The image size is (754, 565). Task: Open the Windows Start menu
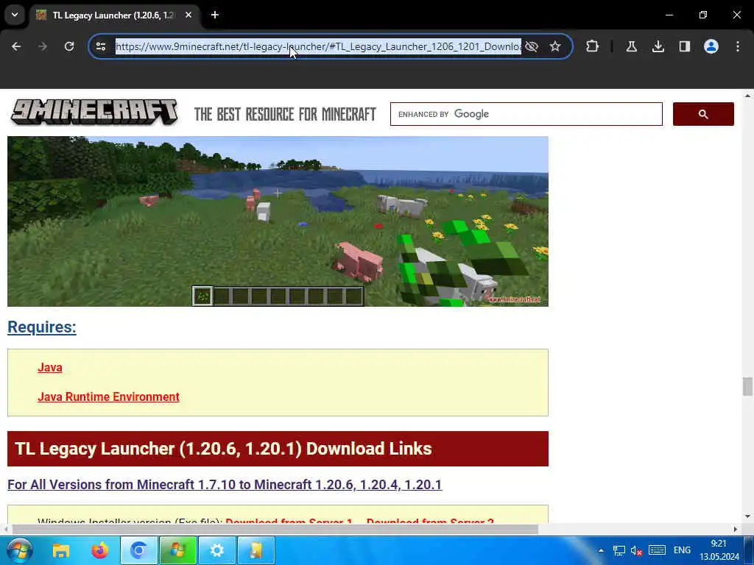click(19, 550)
